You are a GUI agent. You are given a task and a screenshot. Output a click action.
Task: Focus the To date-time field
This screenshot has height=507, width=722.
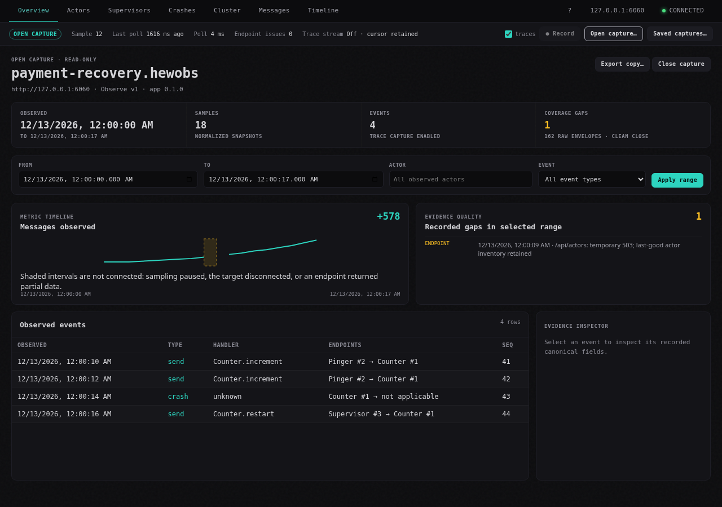click(x=293, y=179)
